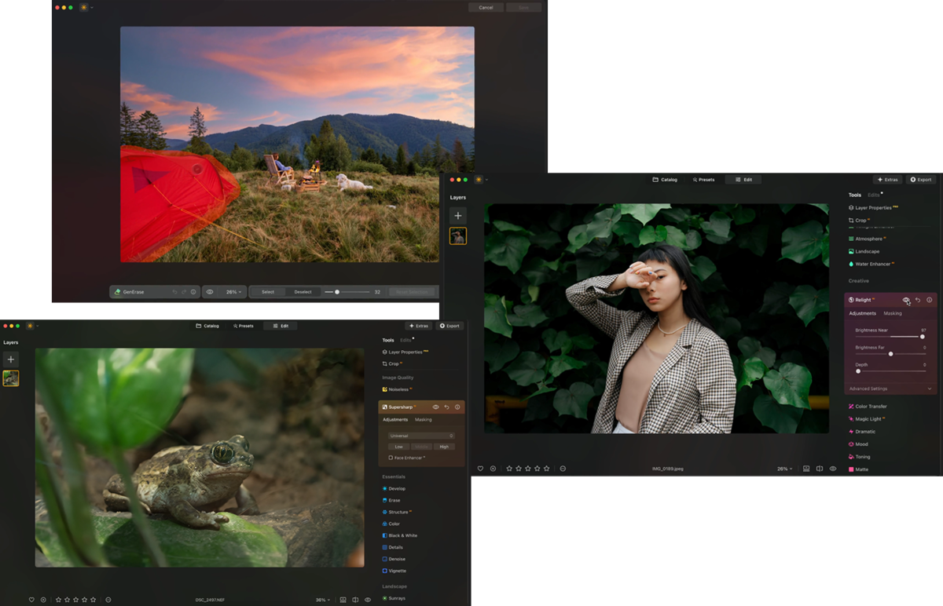This screenshot has height=606, width=943.
Task: Open the Sunrays tool under Landscape
Action: (x=398, y=597)
